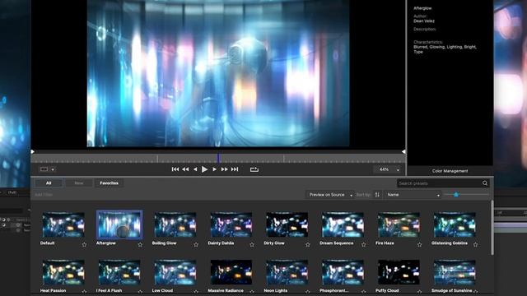
Task: Select the Heat Passion preset thumbnail
Action: coord(63,272)
